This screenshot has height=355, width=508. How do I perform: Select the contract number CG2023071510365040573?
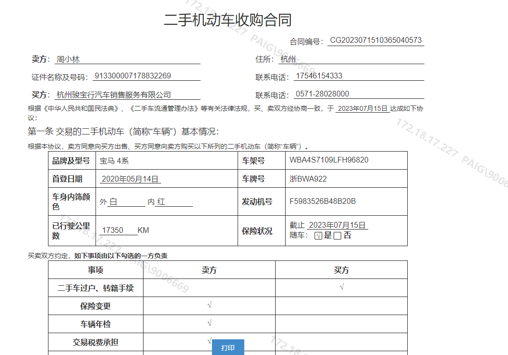tap(376, 40)
